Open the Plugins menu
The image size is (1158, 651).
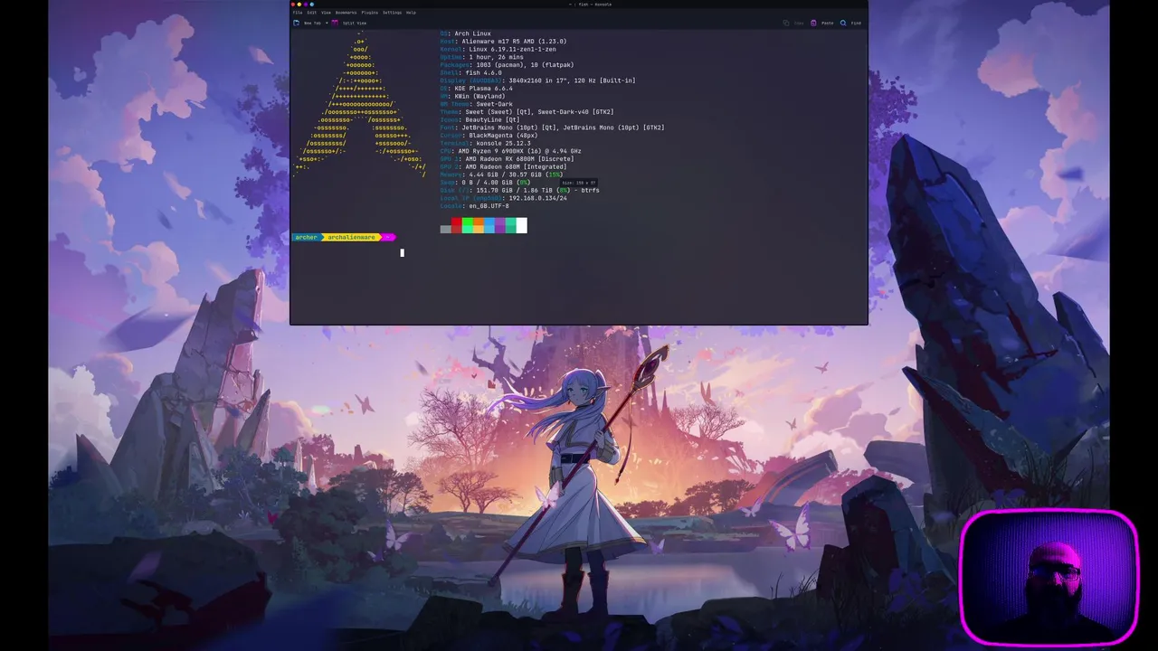point(370,13)
